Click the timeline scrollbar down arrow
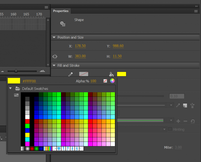Viewport: 201px width, 162px height. [48, 64]
